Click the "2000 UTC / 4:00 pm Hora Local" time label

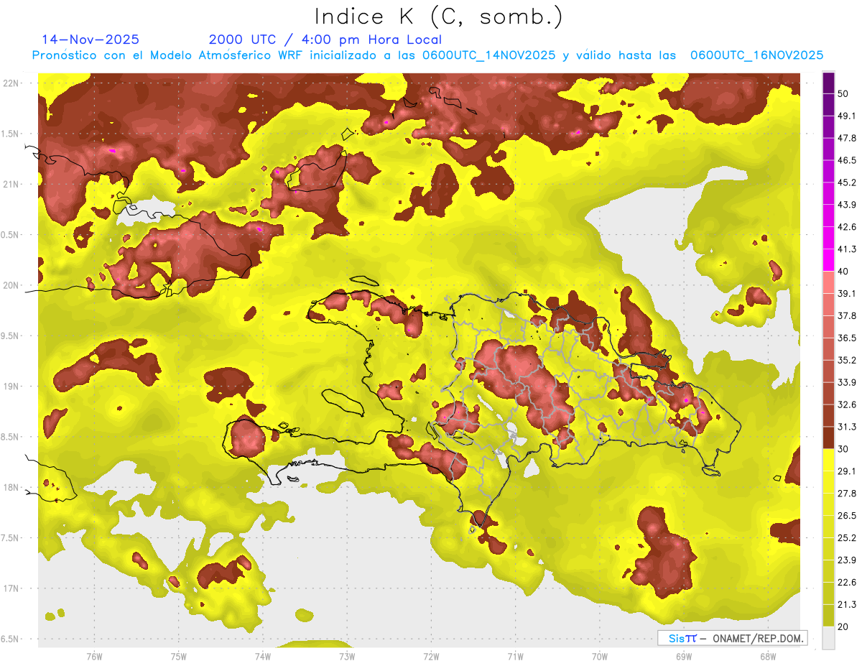tap(325, 40)
